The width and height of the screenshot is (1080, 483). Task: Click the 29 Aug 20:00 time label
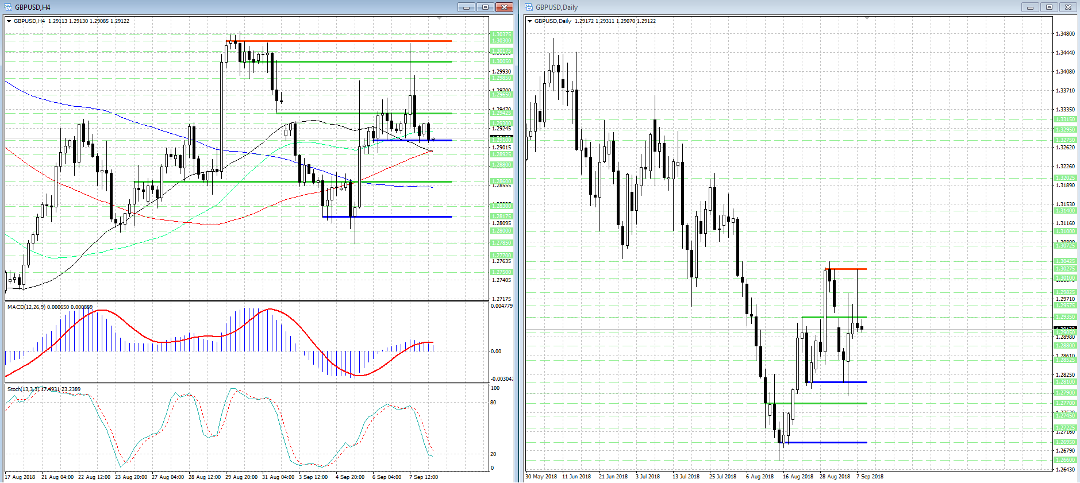click(241, 477)
